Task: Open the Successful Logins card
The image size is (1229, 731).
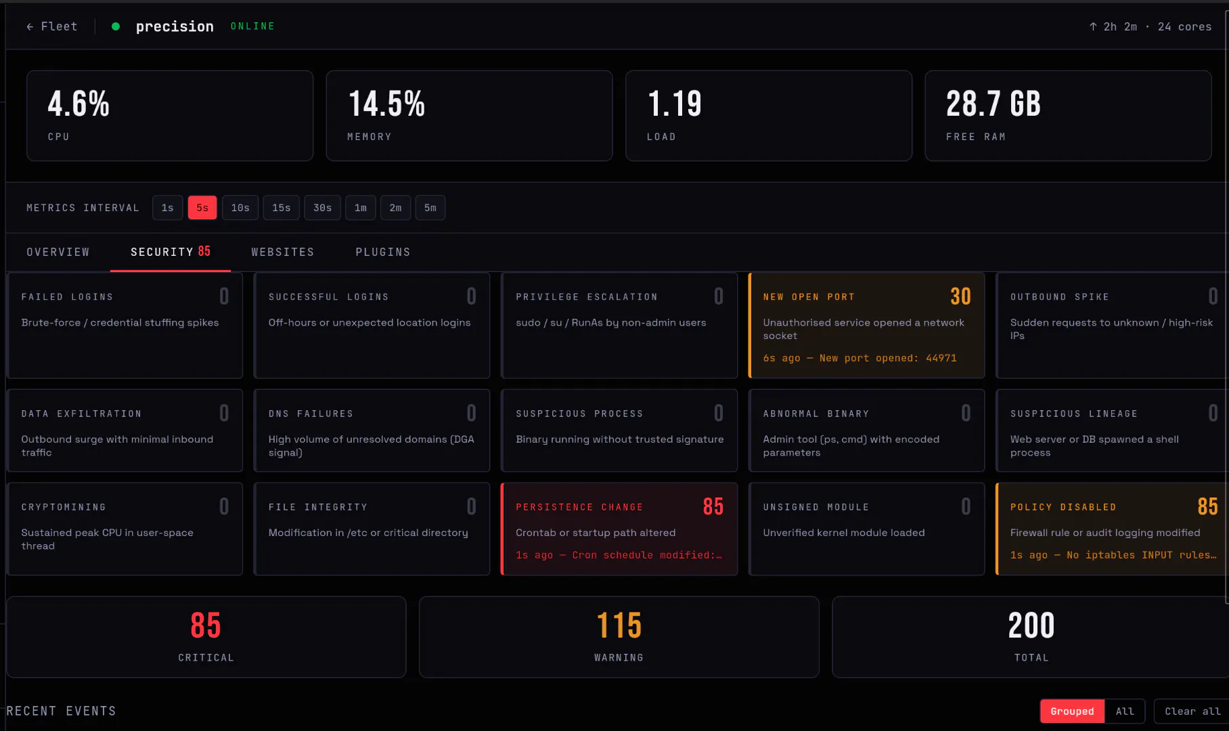Action: (x=372, y=326)
